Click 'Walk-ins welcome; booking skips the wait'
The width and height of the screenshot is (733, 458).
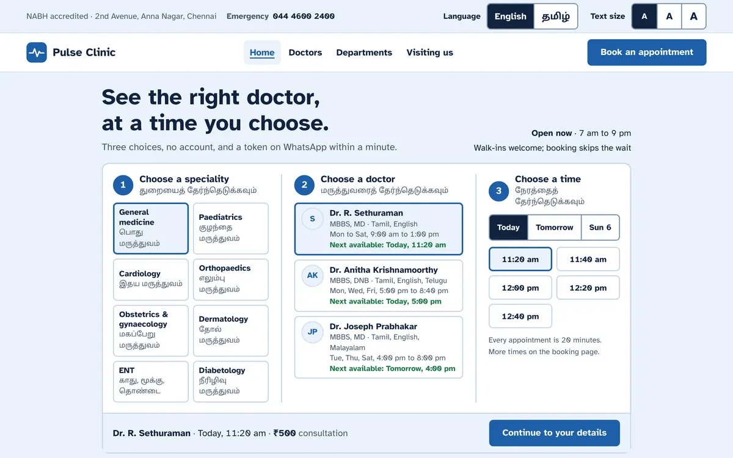[552, 148]
